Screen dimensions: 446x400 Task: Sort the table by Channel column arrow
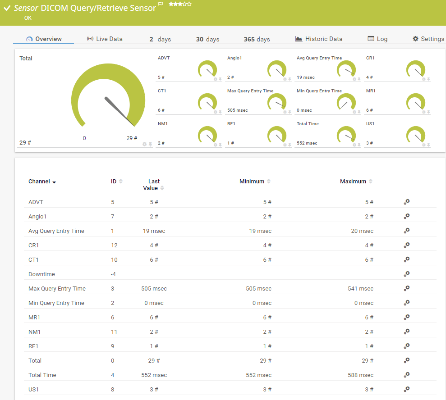coord(54,182)
